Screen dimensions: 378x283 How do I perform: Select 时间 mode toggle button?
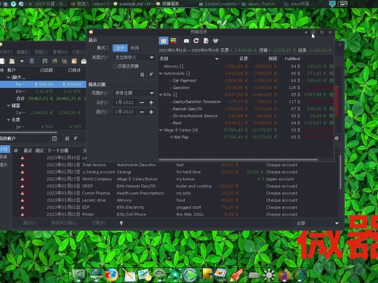(x=134, y=48)
